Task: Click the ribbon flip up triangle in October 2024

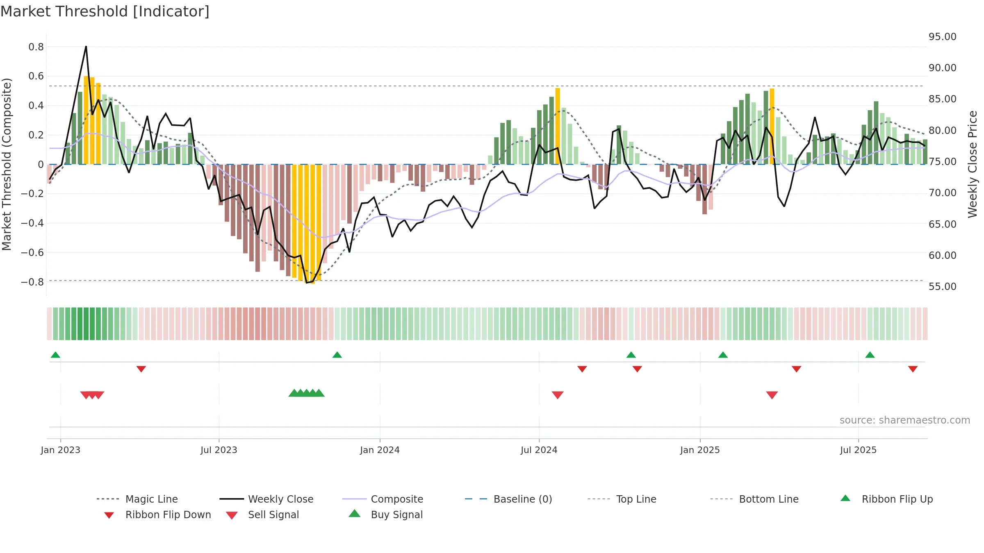Action: click(x=631, y=355)
